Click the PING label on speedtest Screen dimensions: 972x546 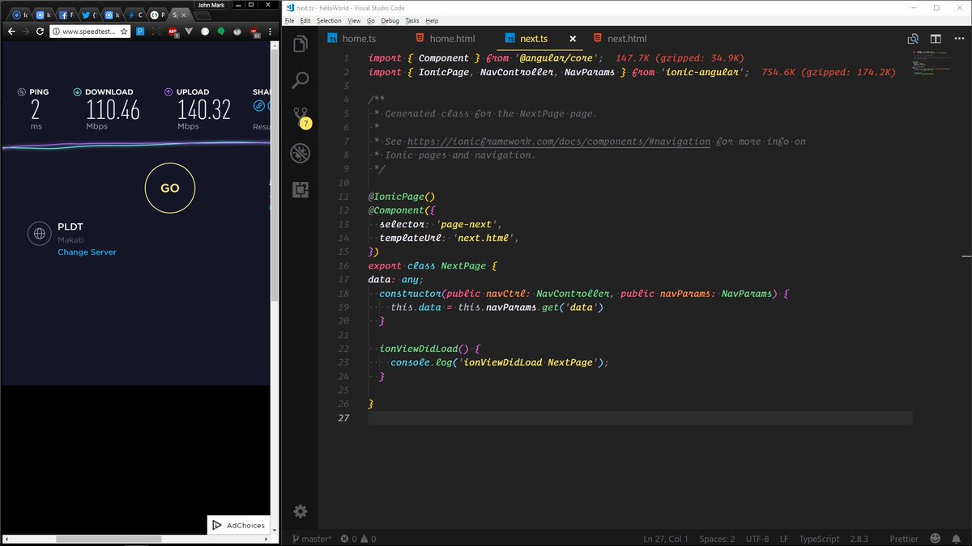pos(39,92)
